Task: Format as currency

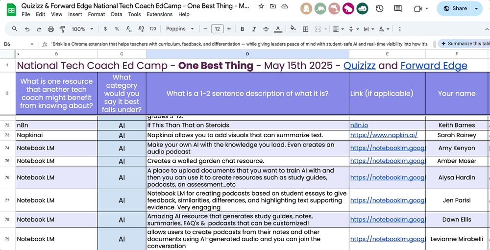Action: pos(105,29)
